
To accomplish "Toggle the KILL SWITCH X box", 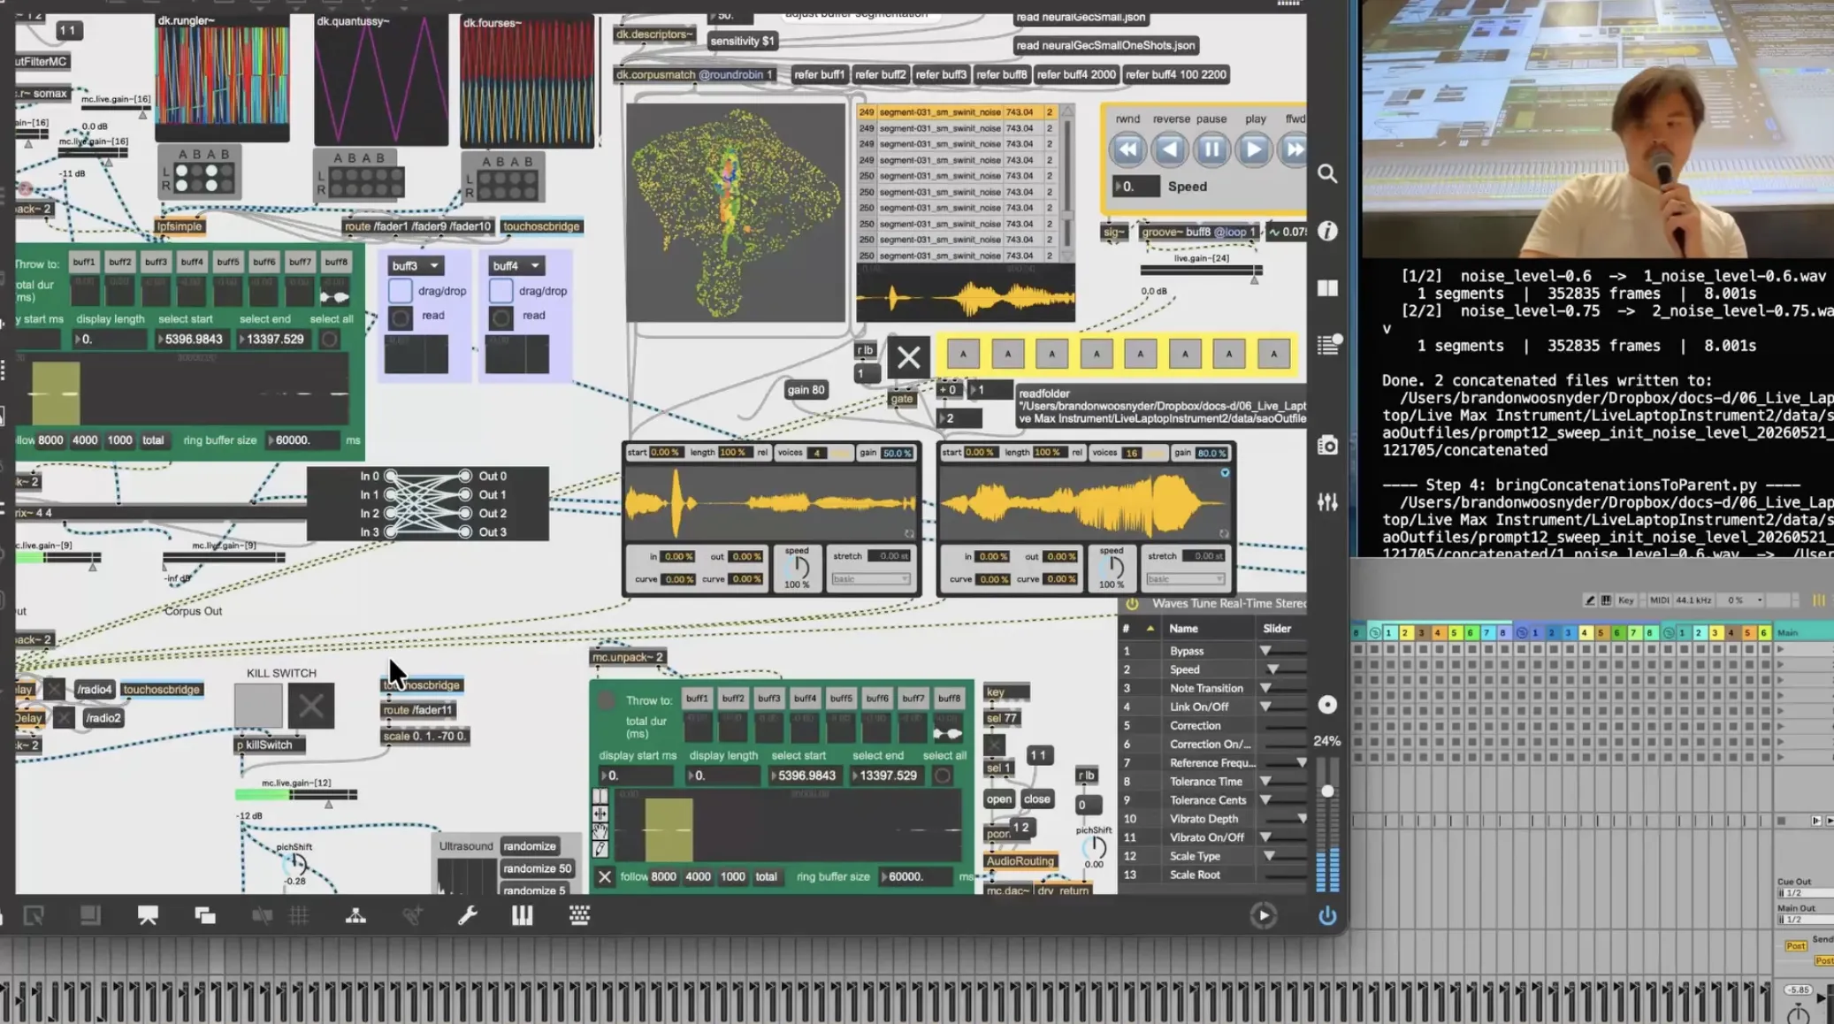I will click(310, 706).
